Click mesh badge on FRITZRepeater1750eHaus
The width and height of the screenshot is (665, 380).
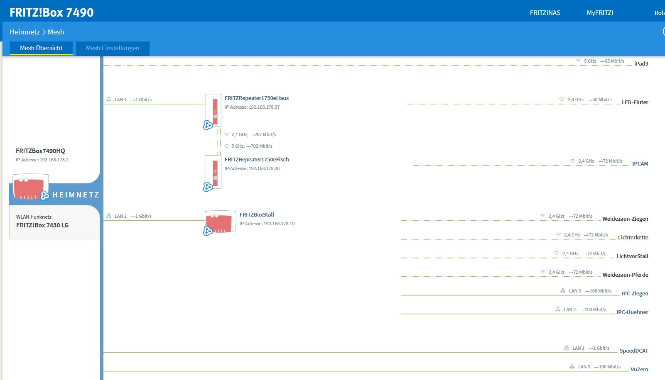pos(208,125)
